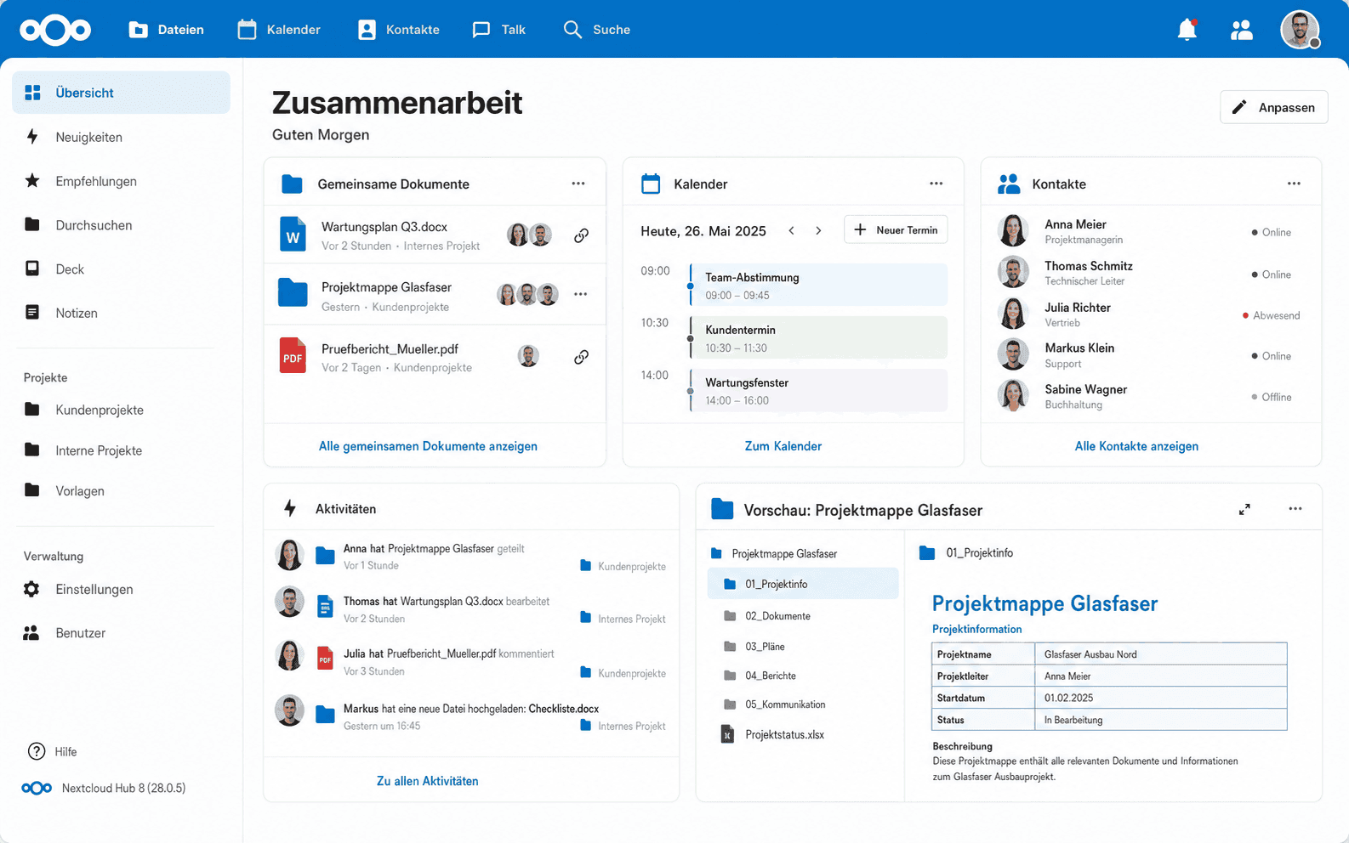The image size is (1349, 843).
Task: Open Hilfe question mark
Action: [53, 751]
